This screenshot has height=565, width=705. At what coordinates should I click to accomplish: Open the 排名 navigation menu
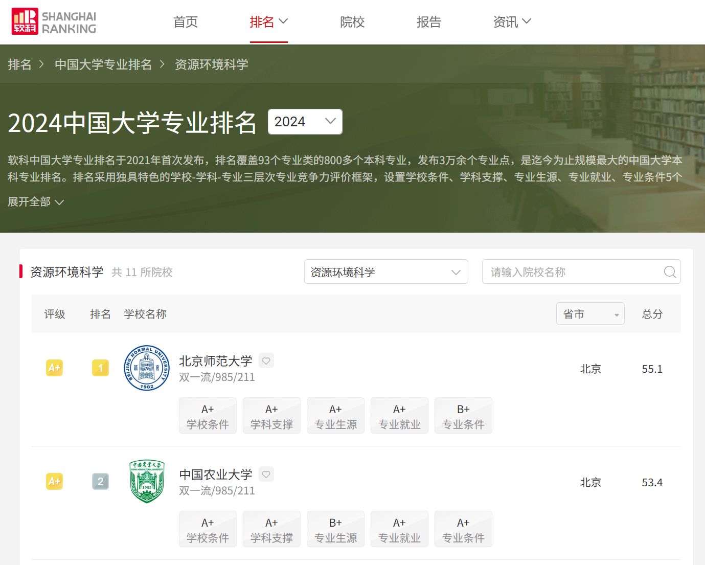click(268, 22)
